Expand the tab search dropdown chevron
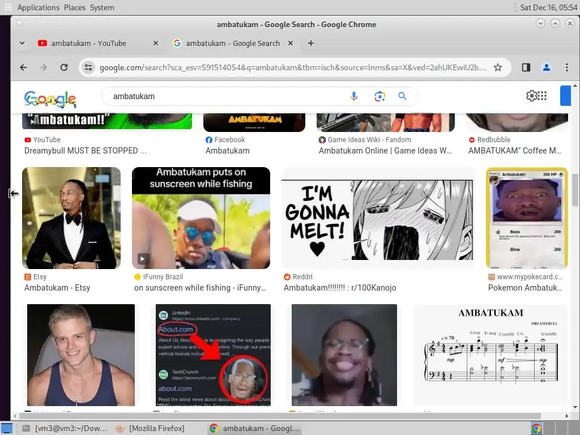Viewport: 580px width, 435px height. pos(22,43)
